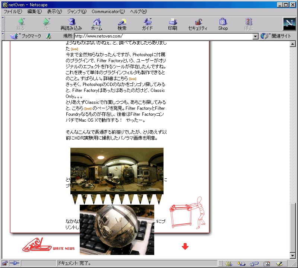The image size is (298, 268).
Task: Click the chrome sphere on keyboard photo
Action: tap(117, 230)
